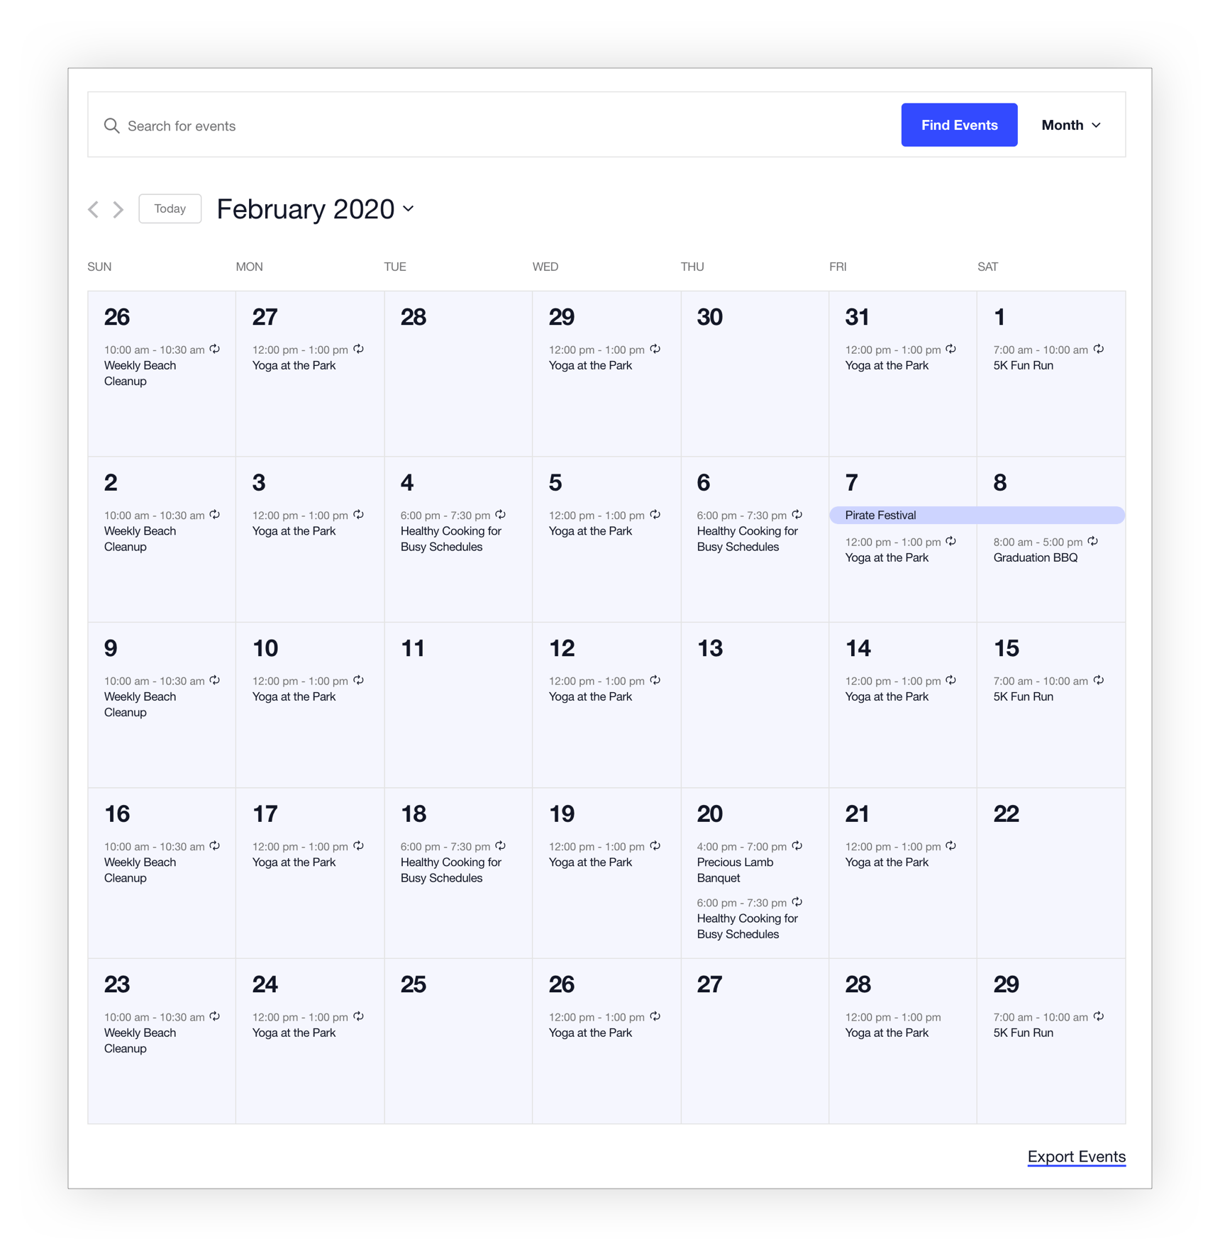Click recurring icon on February 4 Healthy Cooking
The image size is (1220, 1256).
click(501, 514)
